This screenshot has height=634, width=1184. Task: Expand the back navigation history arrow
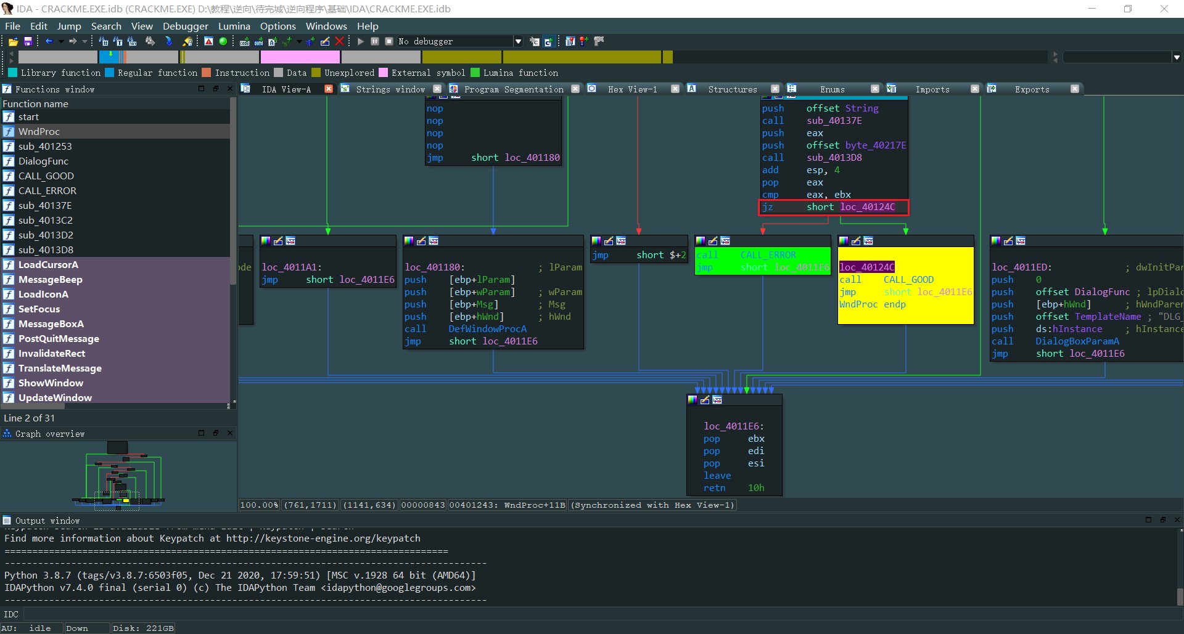point(61,41)
